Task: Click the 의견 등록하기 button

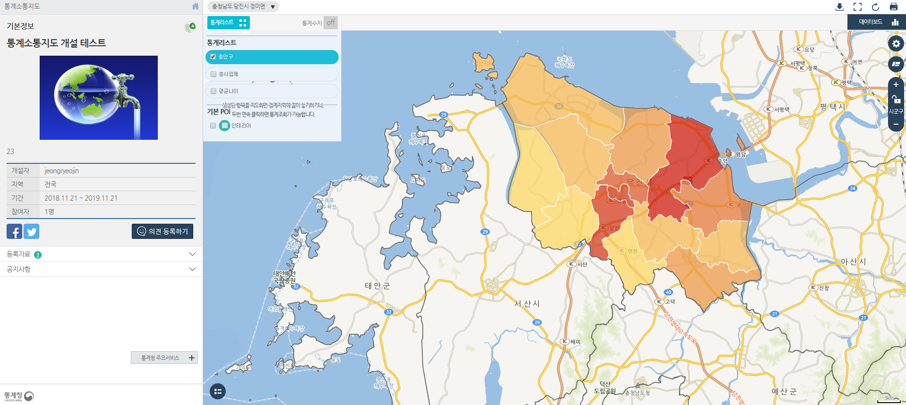Action: point(162,231)
